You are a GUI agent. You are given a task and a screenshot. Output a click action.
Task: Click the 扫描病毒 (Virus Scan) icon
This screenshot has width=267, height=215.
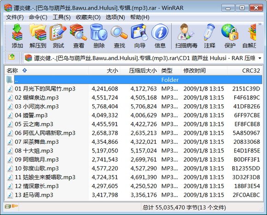[x=186, y=36]
